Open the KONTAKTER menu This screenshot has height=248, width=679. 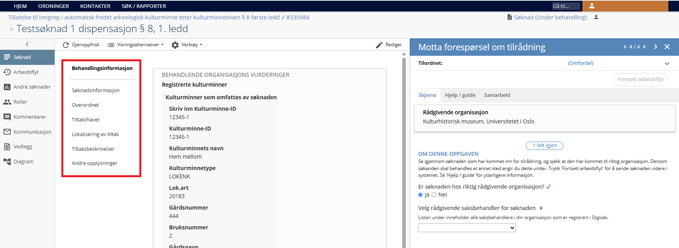(x=95, y=6)
